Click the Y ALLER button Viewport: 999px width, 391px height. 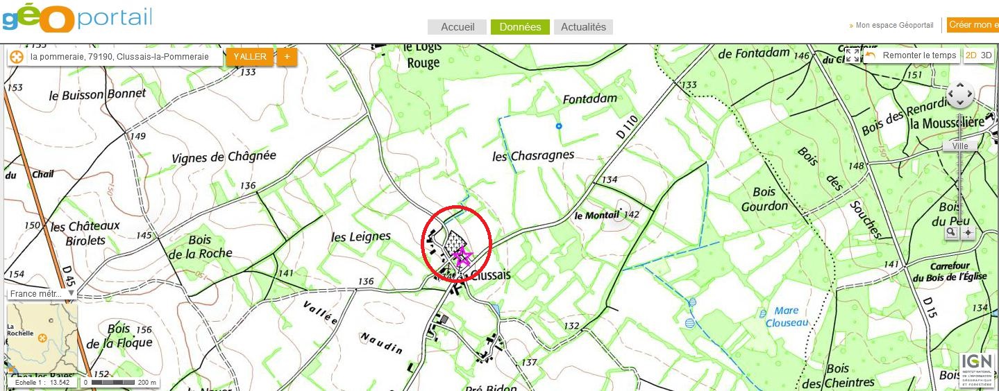pos(250,57)
